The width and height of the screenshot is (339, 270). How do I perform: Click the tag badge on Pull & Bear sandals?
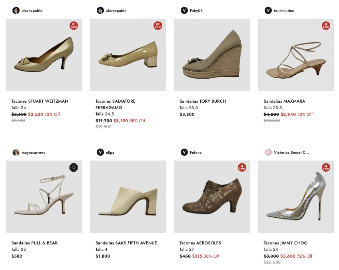tap(74, 167)
